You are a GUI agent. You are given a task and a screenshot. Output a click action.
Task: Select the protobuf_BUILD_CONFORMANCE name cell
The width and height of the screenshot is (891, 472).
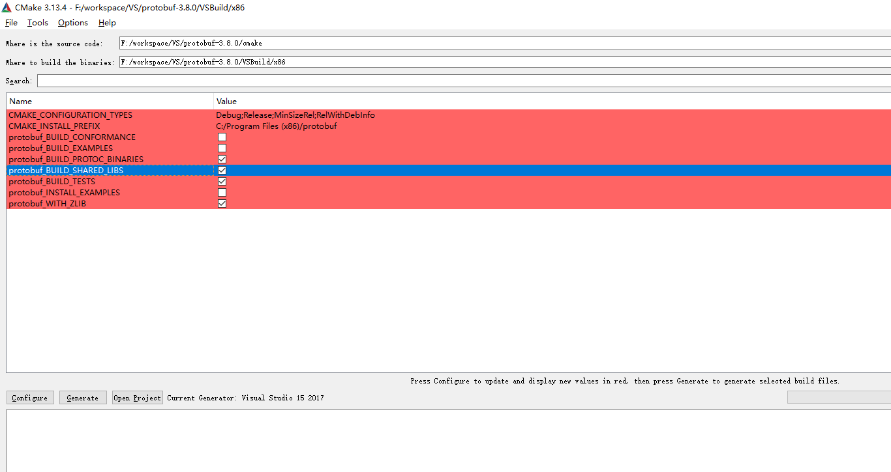[x=110, y=137]
